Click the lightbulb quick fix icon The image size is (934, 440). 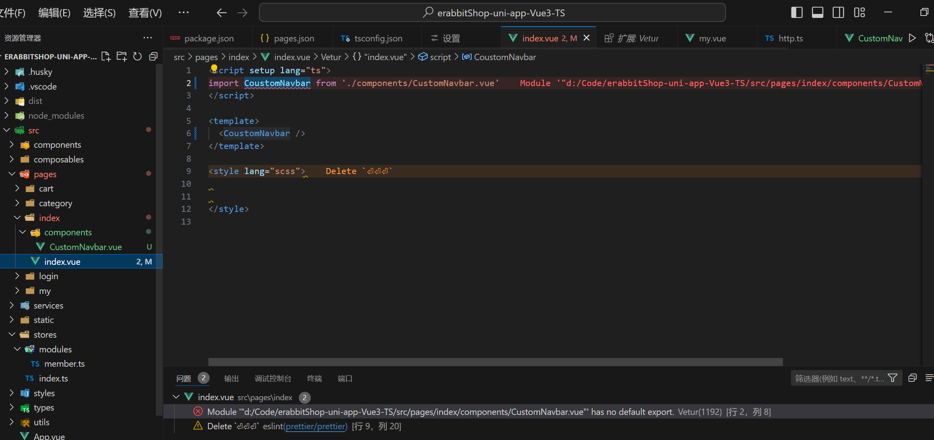[x=214, y=69]
